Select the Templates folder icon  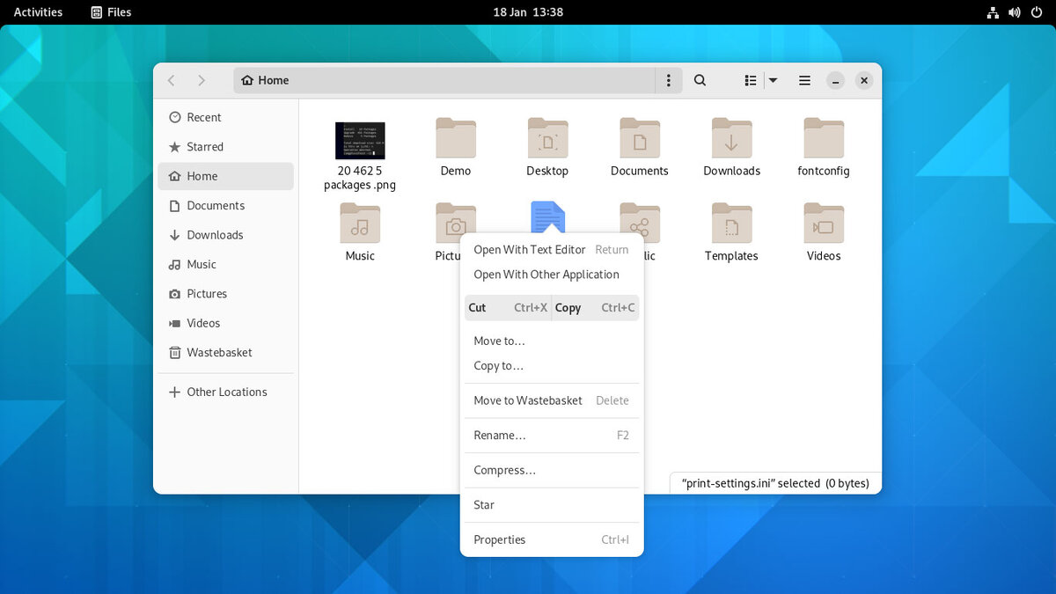coord(731,224)
